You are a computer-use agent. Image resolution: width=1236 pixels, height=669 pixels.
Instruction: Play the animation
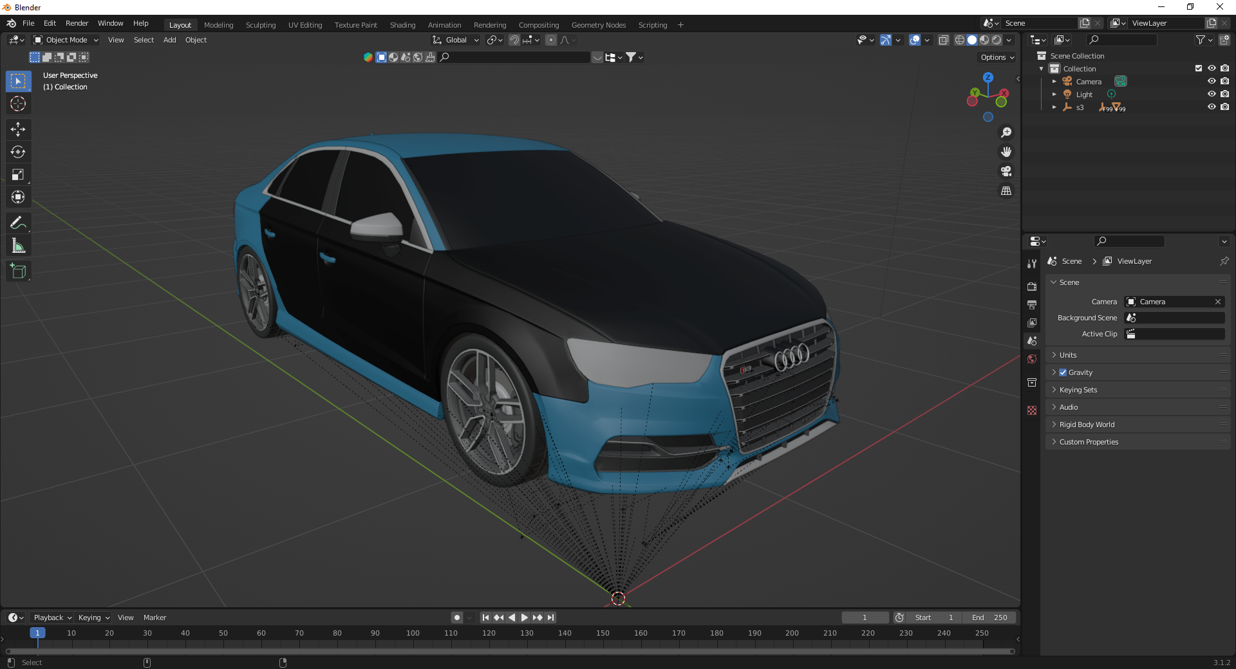(524, 618)
